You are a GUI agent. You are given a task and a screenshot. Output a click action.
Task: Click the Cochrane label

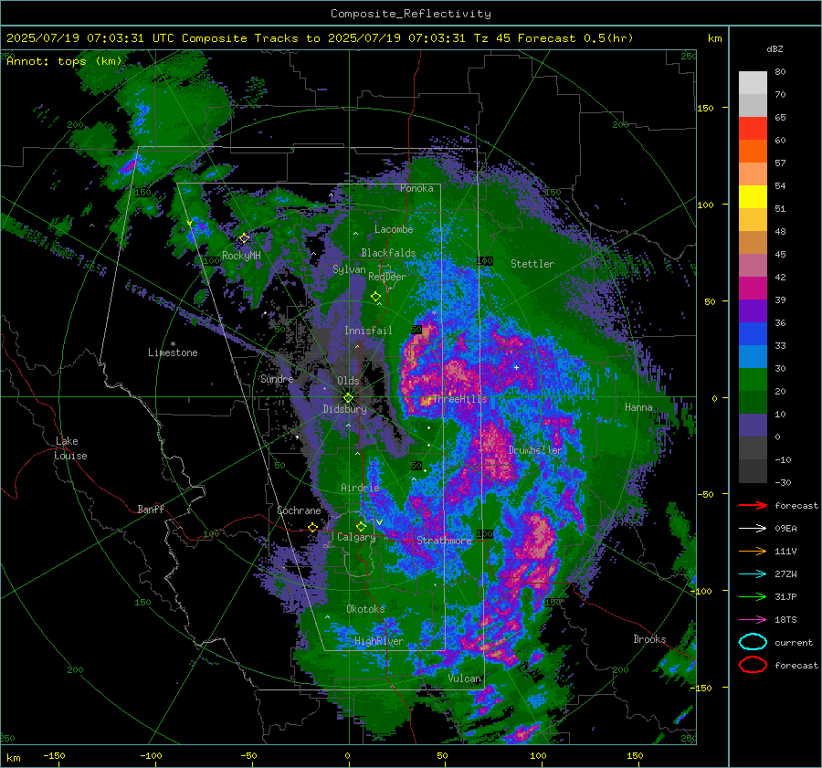[x=299, y=510]
